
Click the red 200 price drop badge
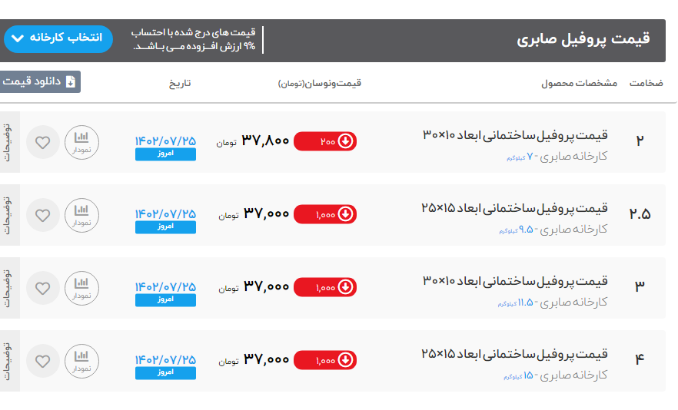click(325, 141)
